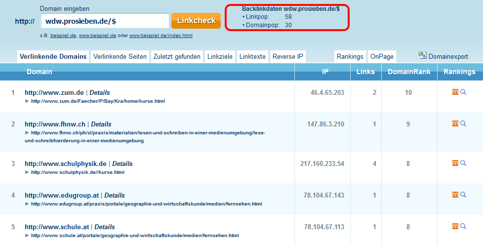Image resolution: width=483 pixels, height=245 pixels.
Task: Open the http://www.schule.at domain link
Action: coord(57,227)
